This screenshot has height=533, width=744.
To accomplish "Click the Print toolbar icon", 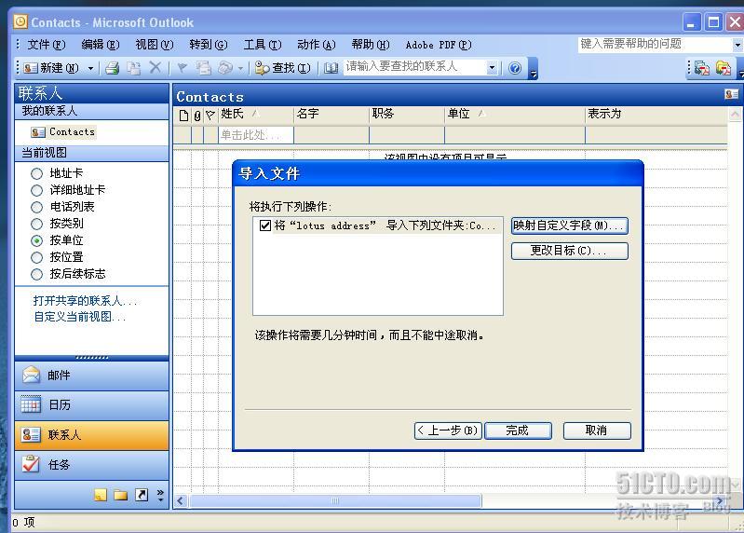I will coord(113,68).
